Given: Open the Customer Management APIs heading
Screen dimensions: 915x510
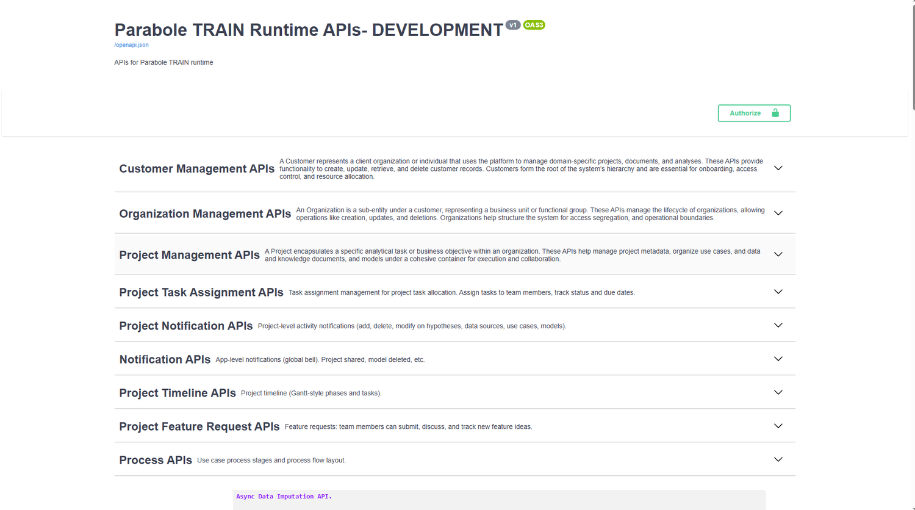Looking at the screenshot, I should click(196, 169).
